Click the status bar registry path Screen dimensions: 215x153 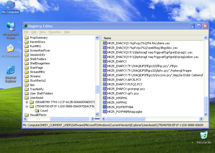click(113, 125)
